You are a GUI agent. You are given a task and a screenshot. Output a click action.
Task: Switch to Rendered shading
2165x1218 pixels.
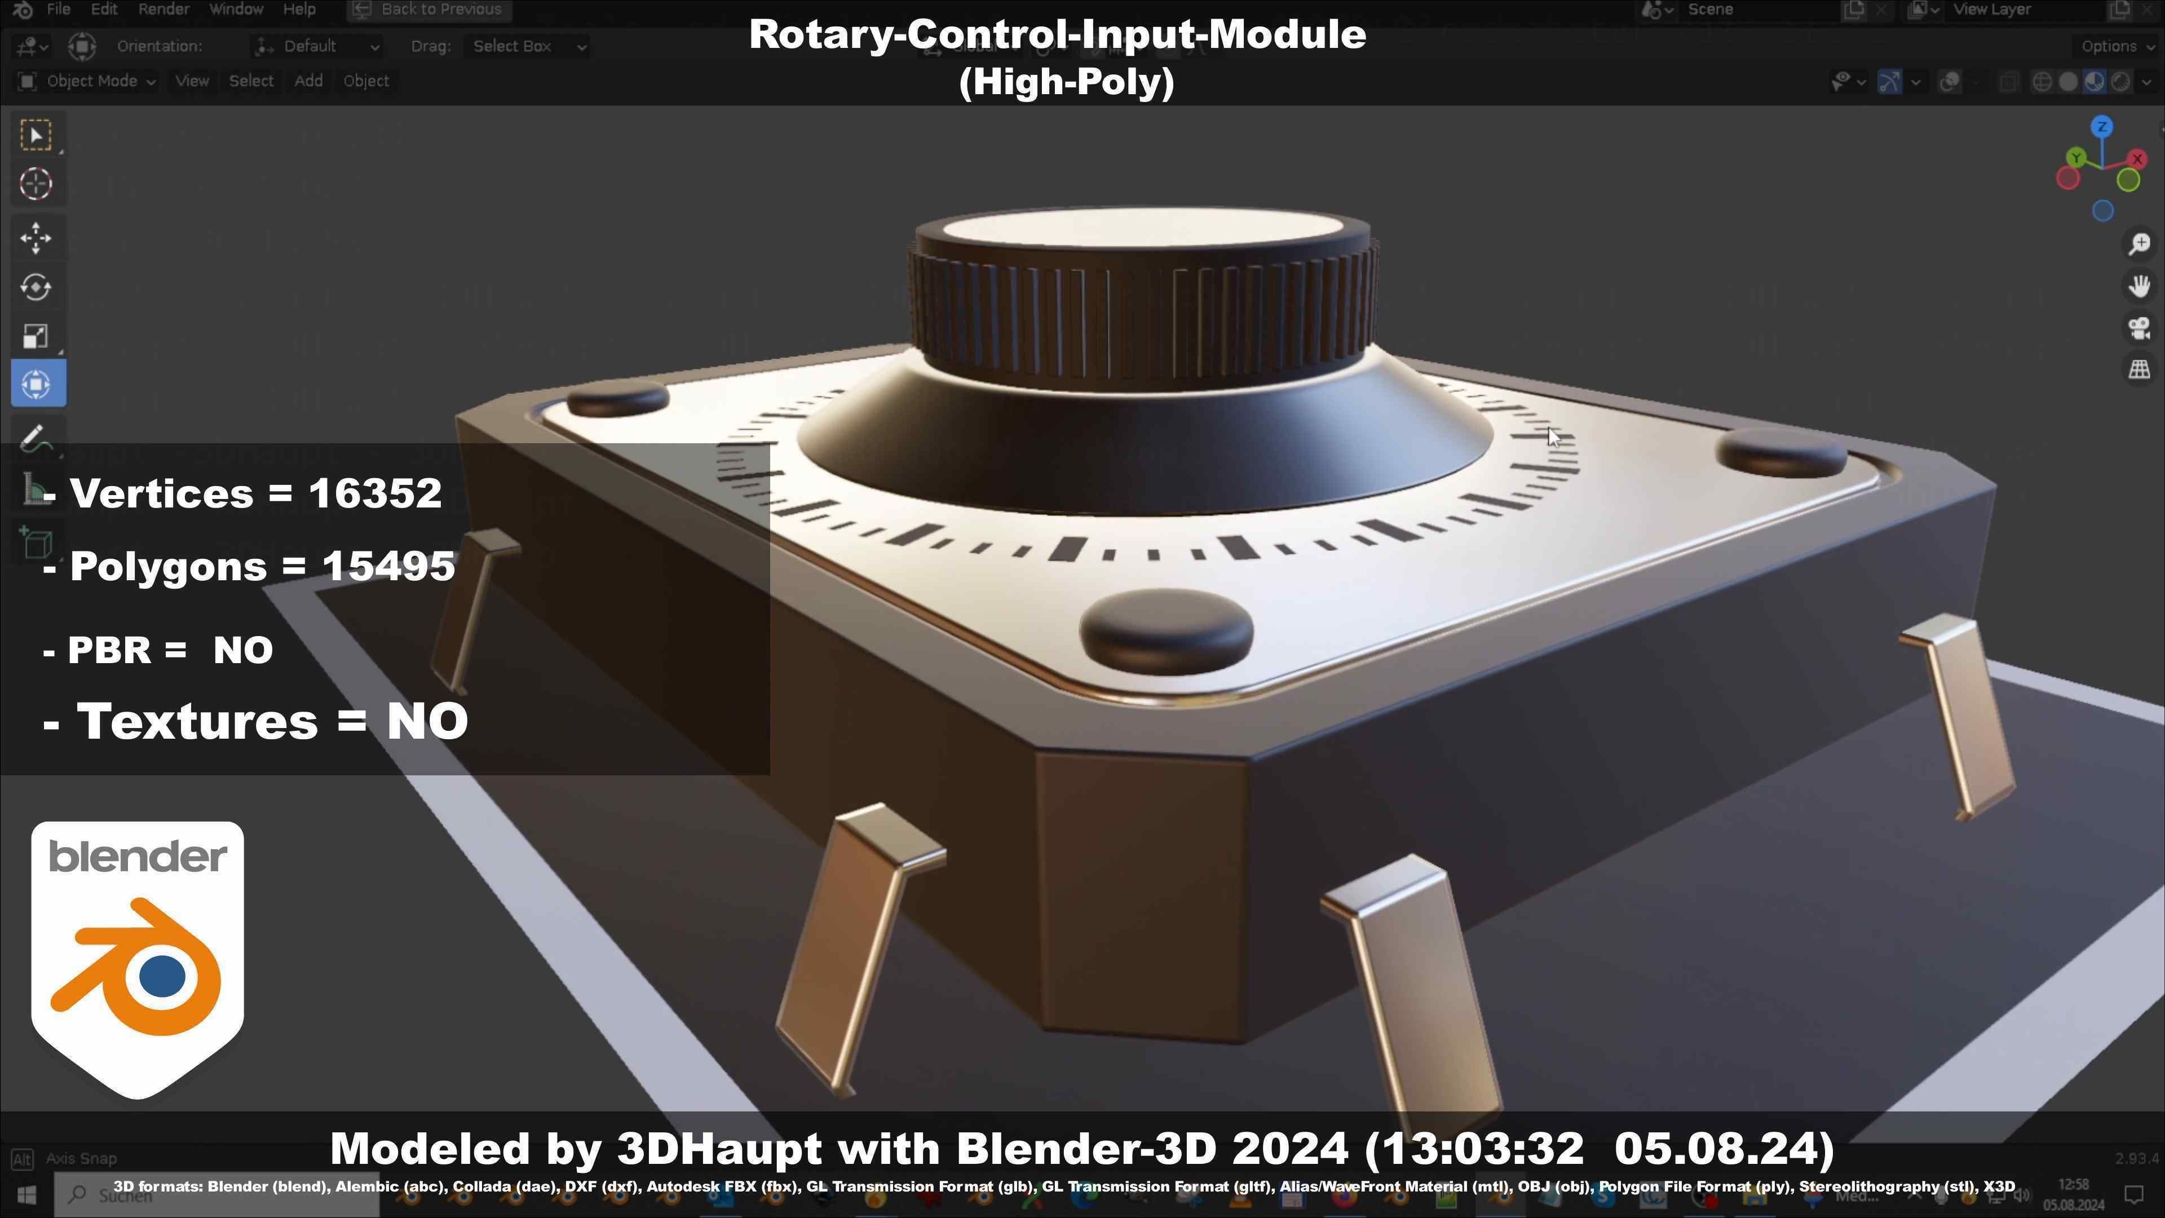tap(2120, 82)
